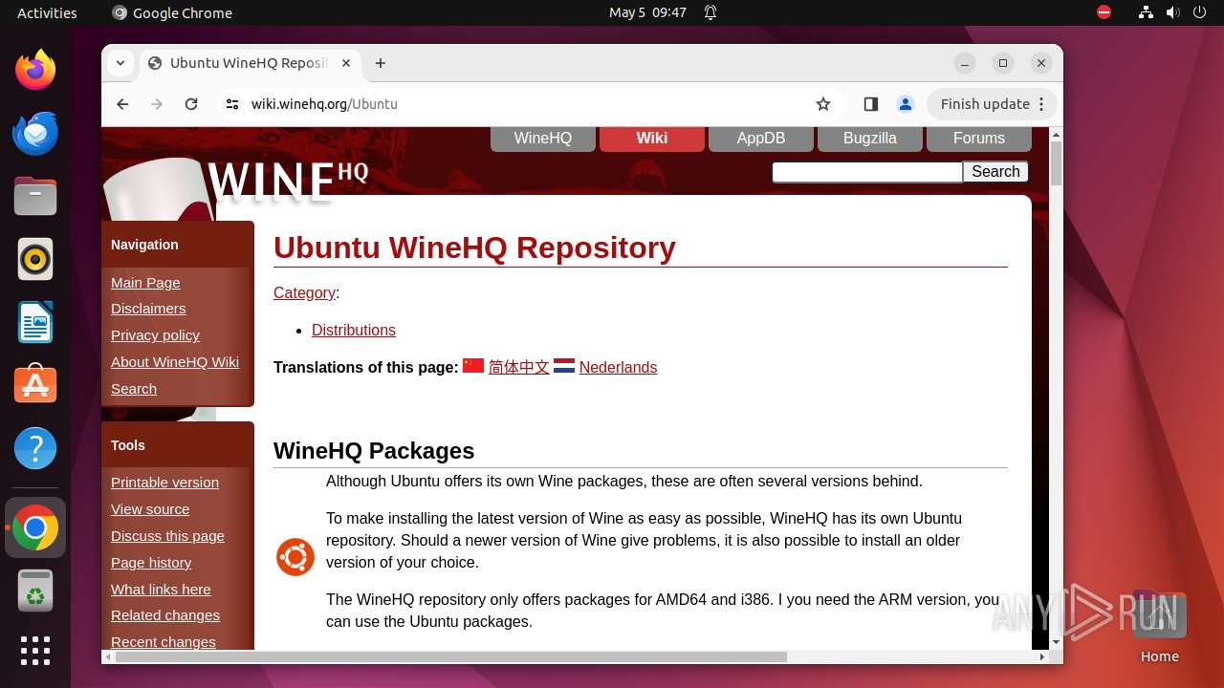
Task: Expand the tab search dropdown arrow
Action: [120, 63]
